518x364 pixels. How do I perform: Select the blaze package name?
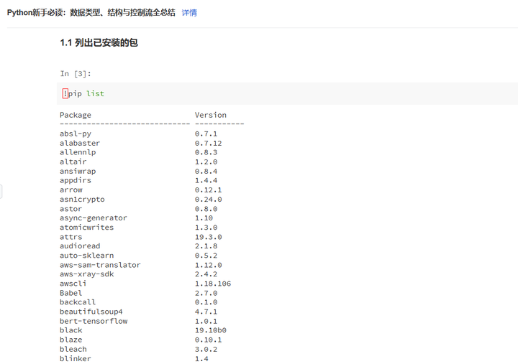[x=71, y=340]
